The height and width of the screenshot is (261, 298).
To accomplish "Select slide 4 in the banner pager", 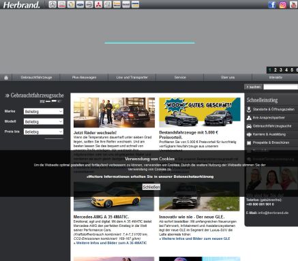I will tap(286, 70).
